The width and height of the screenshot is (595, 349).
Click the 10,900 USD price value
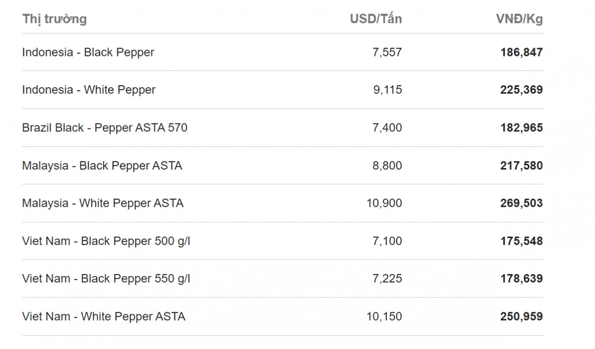click(384, 203)
